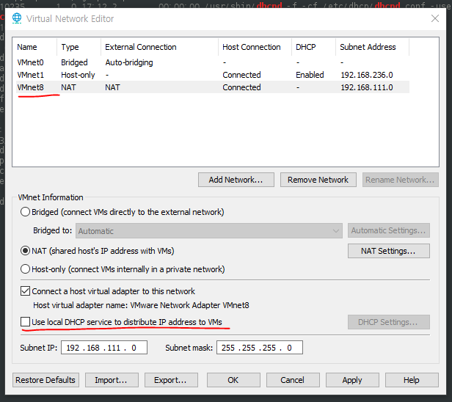The width and height of the screenshot is (452, 402).
Task: Toggle Connect a host virtual adapter checkbox
Action: click(x=26, y=291)
